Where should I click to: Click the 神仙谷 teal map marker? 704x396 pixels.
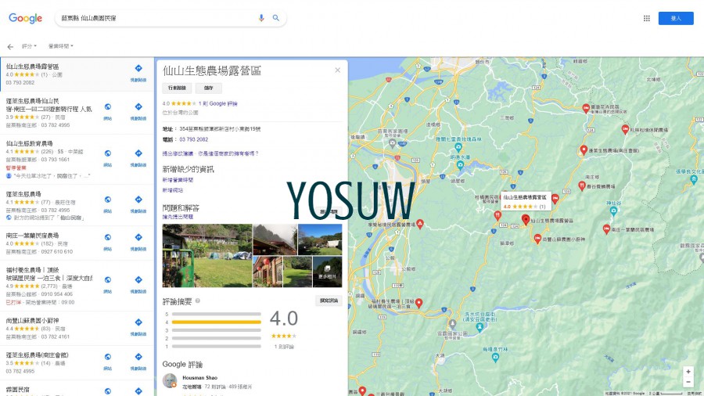click(614, 210)
